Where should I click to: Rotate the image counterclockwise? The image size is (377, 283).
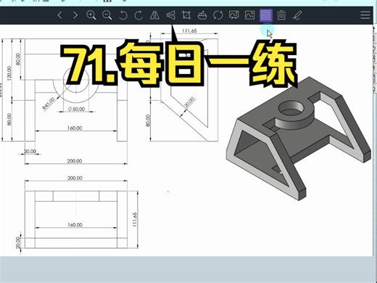pyautogui.click(x=123, y=15)
